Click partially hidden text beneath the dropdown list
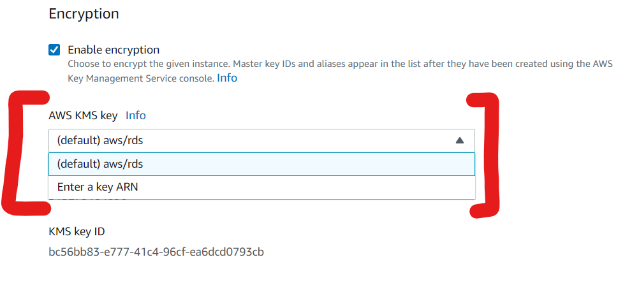Viewport: 632px width, 285px height. [89, 199]
